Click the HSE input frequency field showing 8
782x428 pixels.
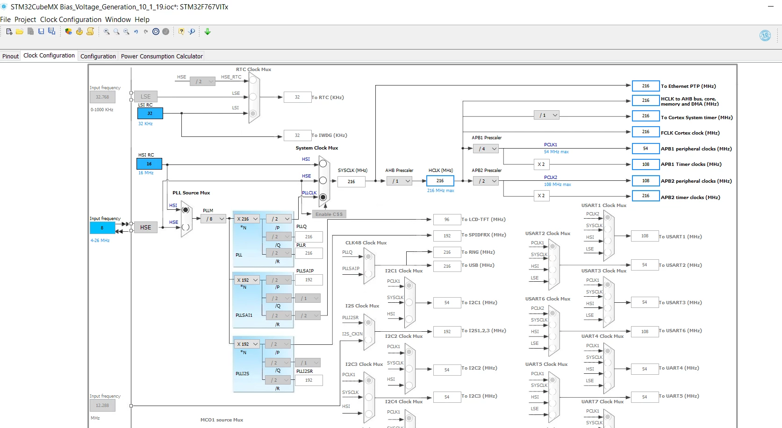tap(102, 228)
